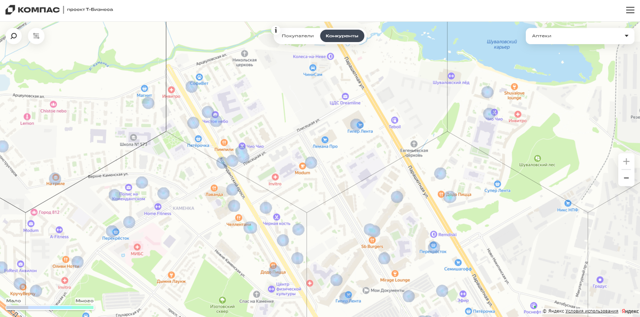Click the Компас logo
Image resolution: width=640 pixels, height=317 pixels.
tap(33, 10)
